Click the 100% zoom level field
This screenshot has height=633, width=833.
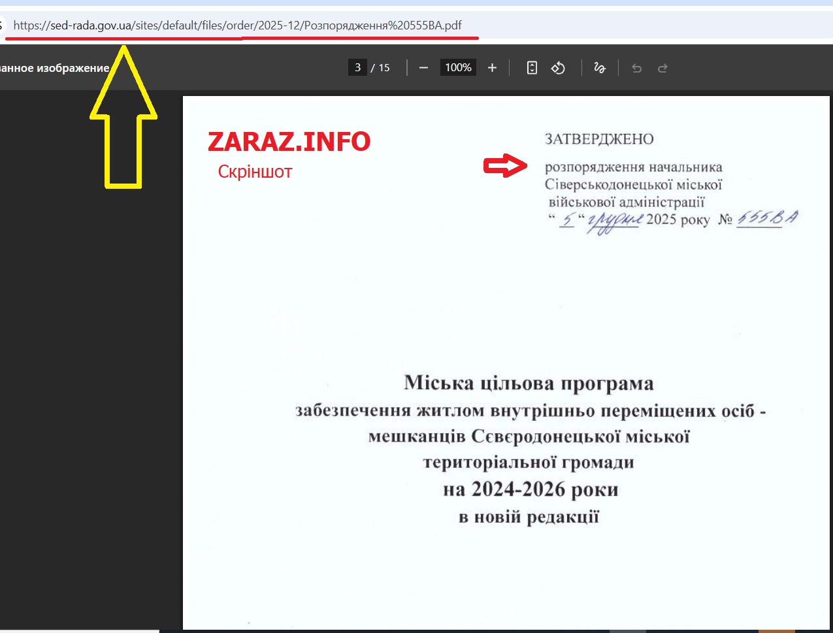click(458, 68)
